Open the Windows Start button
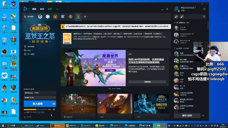Screen dimensions: 228x128 [x=3, y=126]
